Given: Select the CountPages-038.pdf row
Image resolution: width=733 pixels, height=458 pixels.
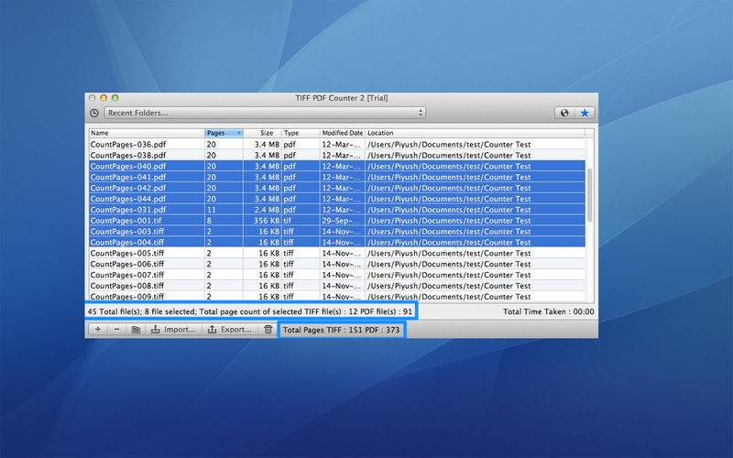Looking at the screenshot, I should click(337, 155).
